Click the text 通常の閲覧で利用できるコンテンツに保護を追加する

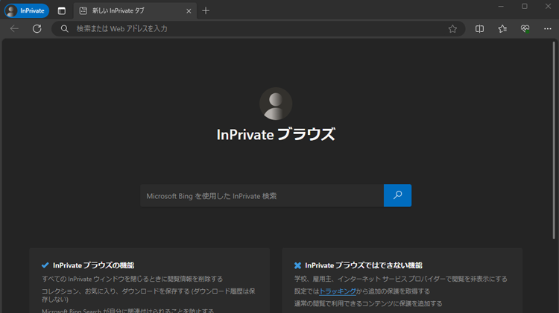(x=368, y=303)
